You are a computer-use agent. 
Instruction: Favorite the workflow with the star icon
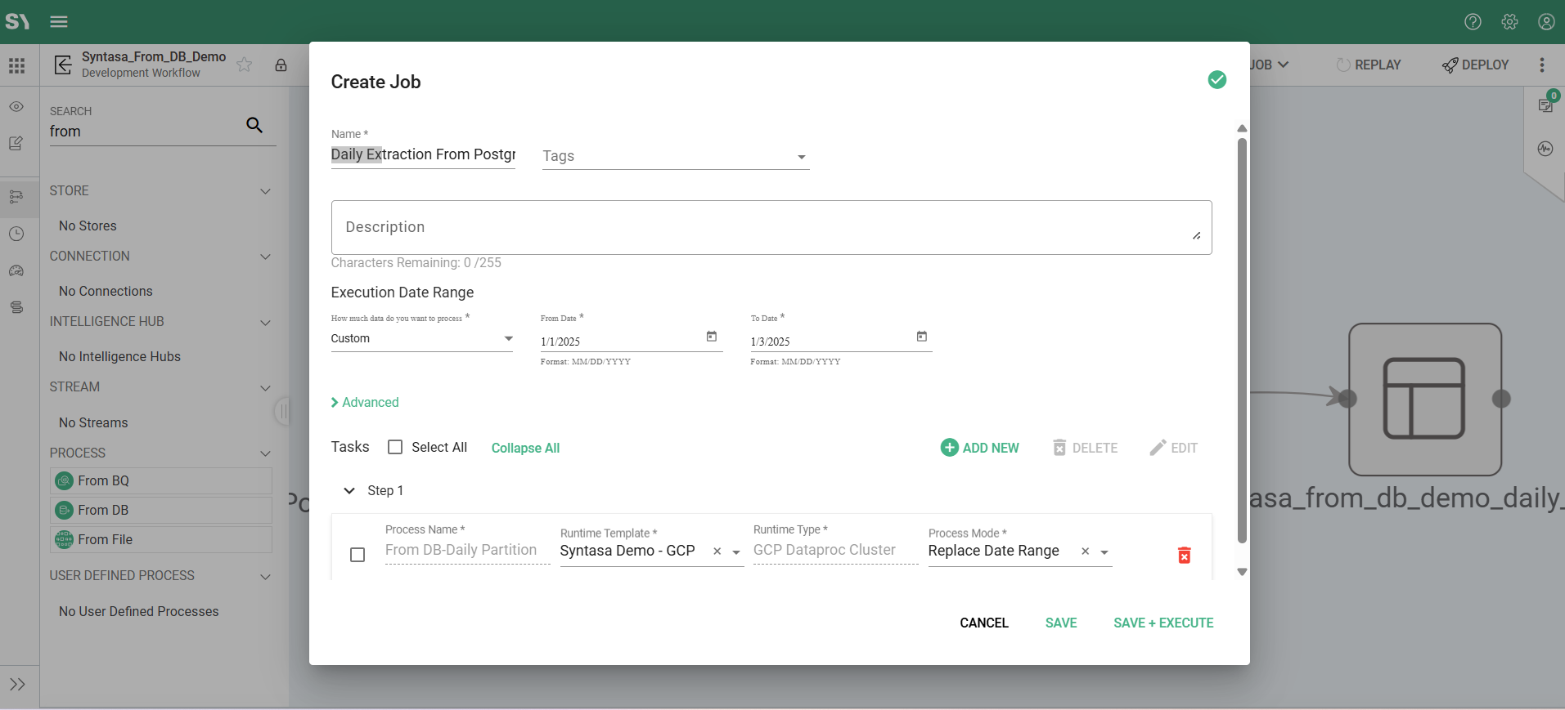tap(245, 65)
